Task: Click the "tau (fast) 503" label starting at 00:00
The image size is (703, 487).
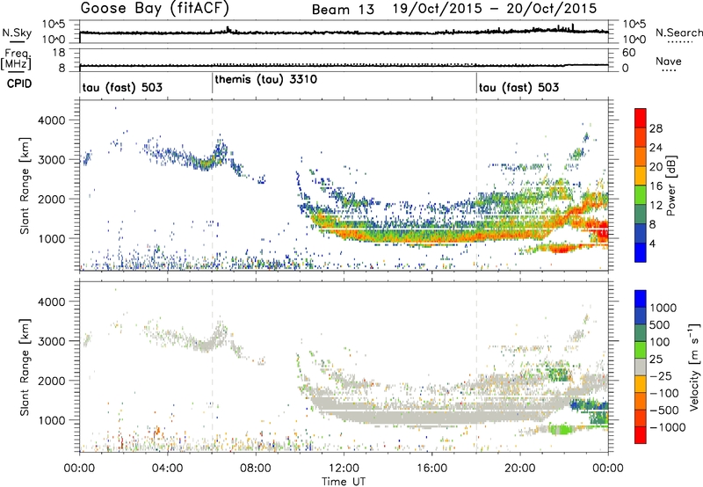Action: (122, 87)
